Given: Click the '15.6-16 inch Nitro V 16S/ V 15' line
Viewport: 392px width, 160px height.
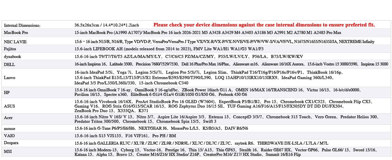Looking at the screenshot, I should pyautogui.click(x=227, y=117).
